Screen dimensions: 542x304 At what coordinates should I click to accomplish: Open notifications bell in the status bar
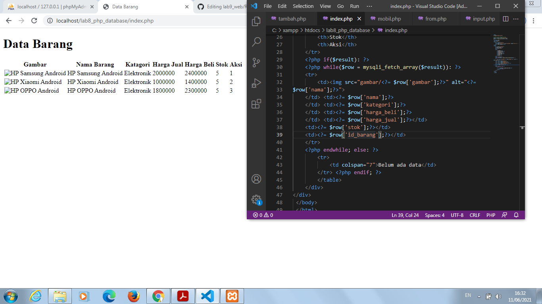tap(516, 215)
